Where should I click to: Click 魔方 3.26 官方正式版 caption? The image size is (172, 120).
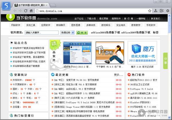pos(142,67)
